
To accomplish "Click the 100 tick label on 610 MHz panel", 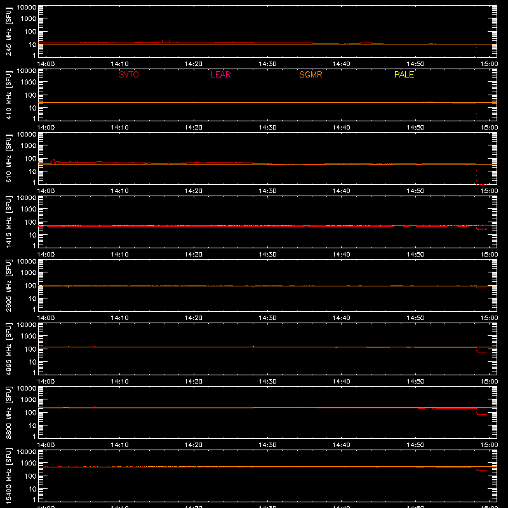I will coord(30,158).
